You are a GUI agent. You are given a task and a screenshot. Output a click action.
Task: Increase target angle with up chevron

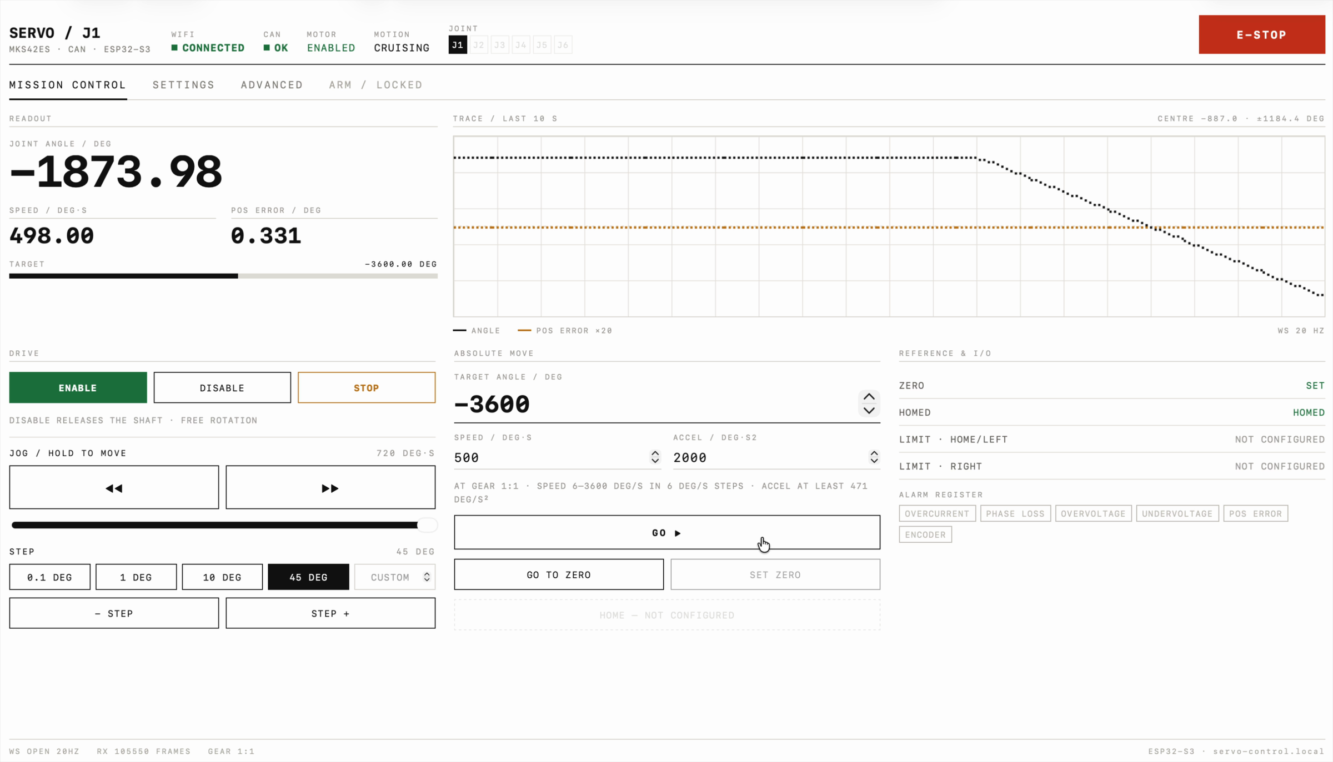[869, 397]
